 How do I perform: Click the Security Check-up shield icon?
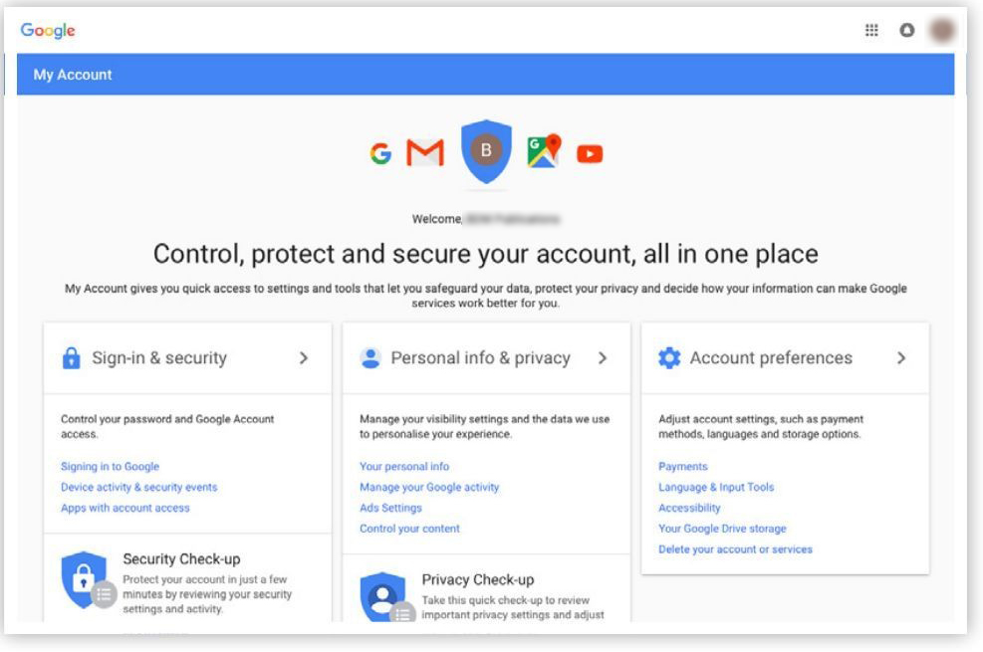click(x=85, y=578)
